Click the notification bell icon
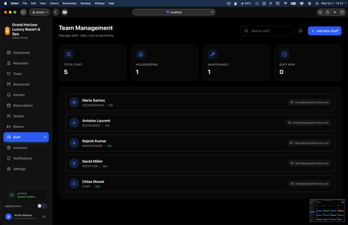The image size is (348, 225). pos(300,31)
